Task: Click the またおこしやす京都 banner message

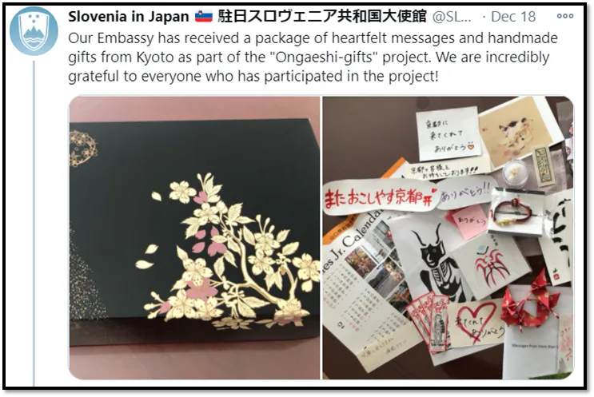Action: [380, 197]
